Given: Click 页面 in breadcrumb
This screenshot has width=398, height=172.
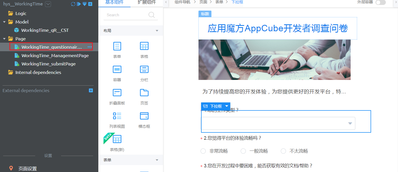Looking at the screenshot, I should [x=203, y=2].
